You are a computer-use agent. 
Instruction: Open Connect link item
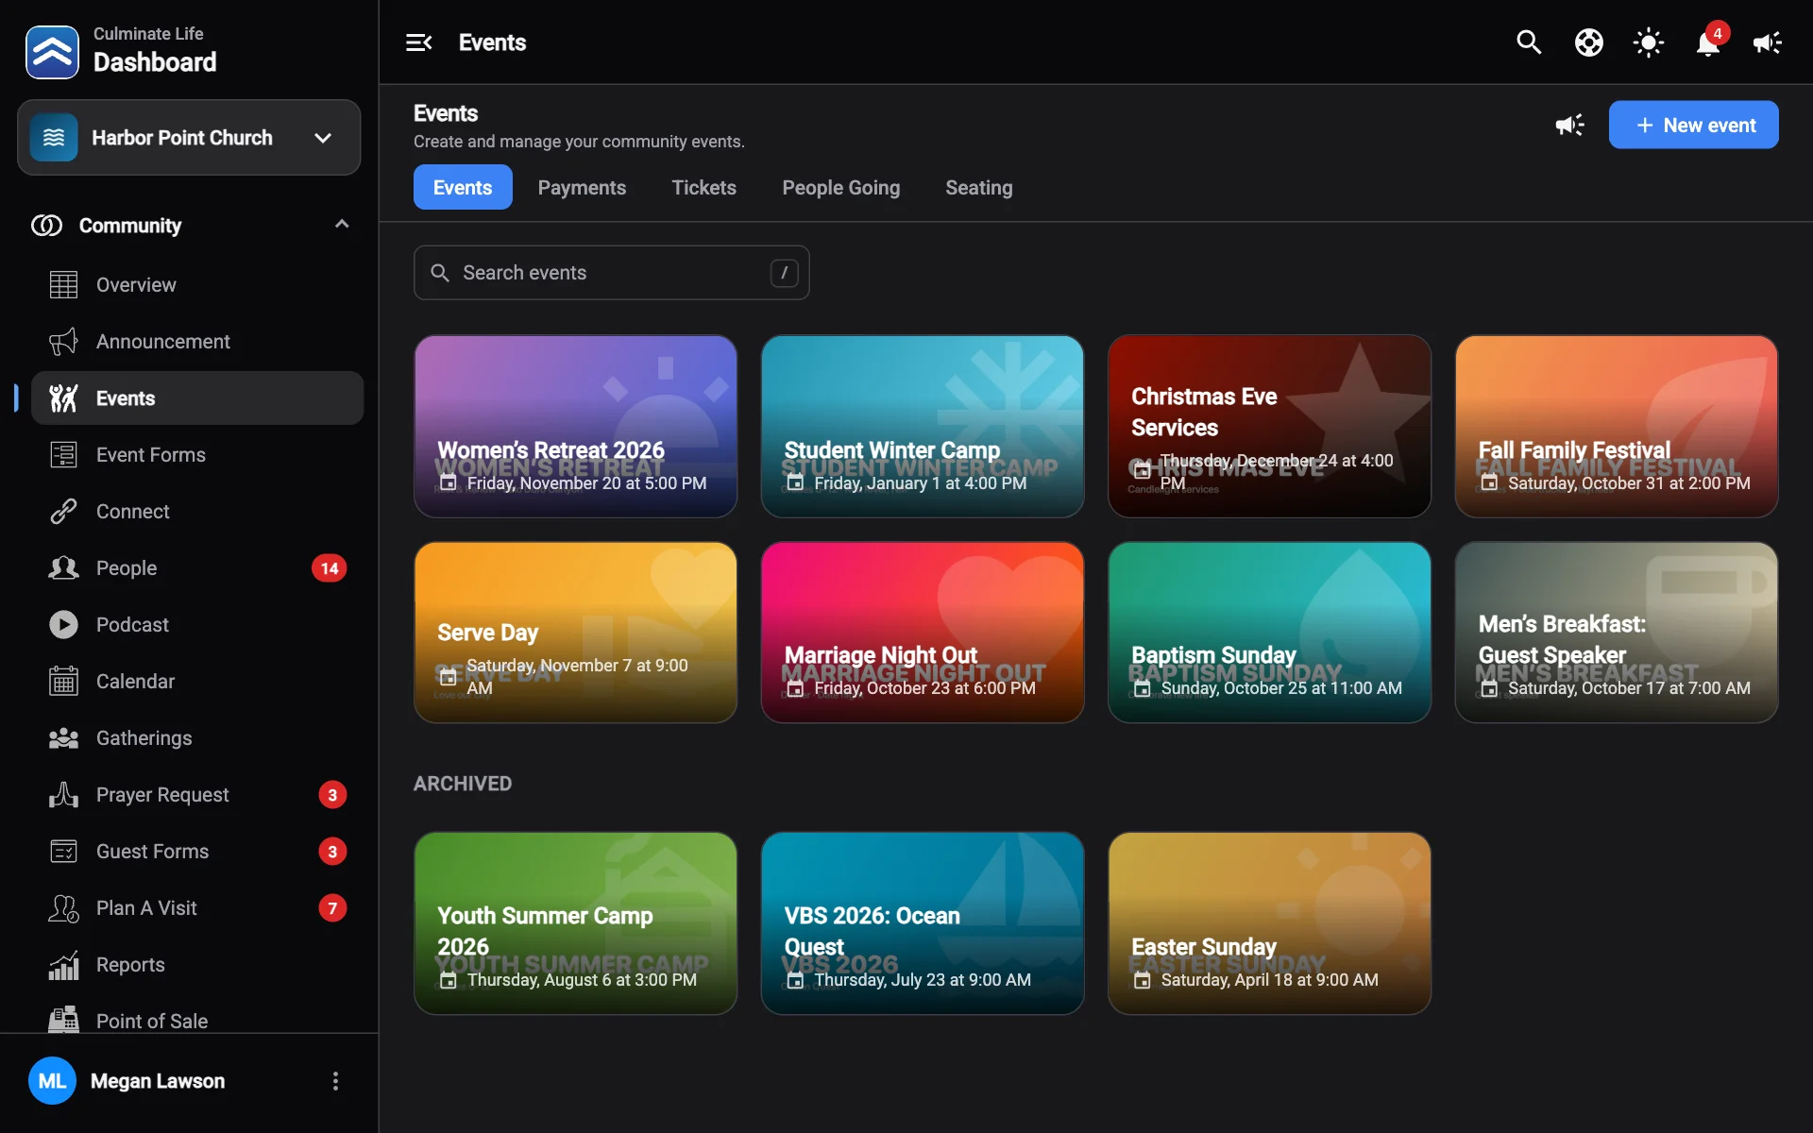click(197, 511)
